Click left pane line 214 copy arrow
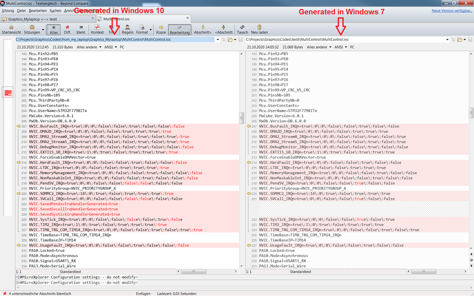Image resolution: width=474 pixels, height=296 pixels. 19,163
